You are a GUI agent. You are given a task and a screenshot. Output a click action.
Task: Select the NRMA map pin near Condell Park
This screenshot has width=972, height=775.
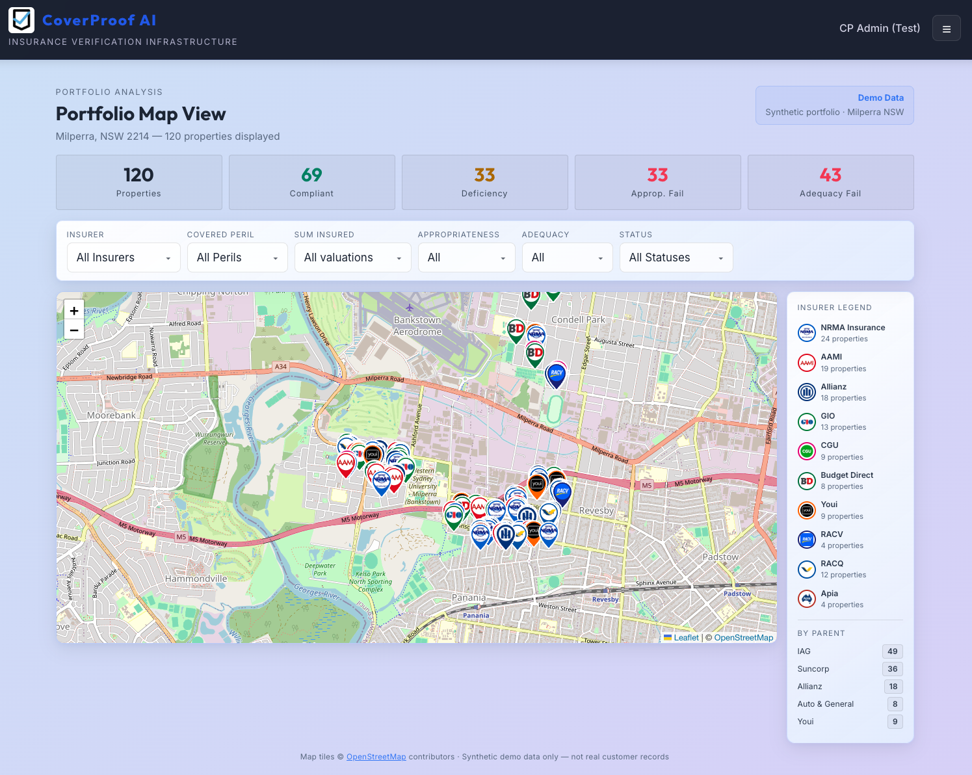[x=536, y=334]
